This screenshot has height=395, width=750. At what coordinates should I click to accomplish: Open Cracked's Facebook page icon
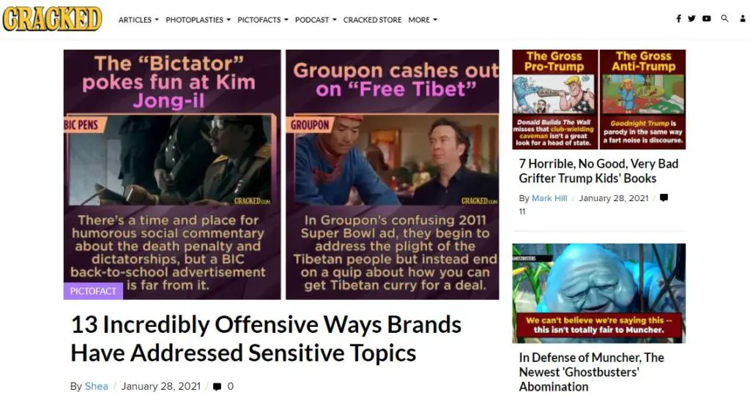click(678, 18)
